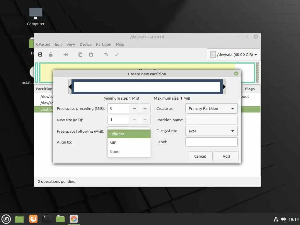This screenshot has height=225, width=300.
Task: Click the Partition column header
Action: click(44, 89)
